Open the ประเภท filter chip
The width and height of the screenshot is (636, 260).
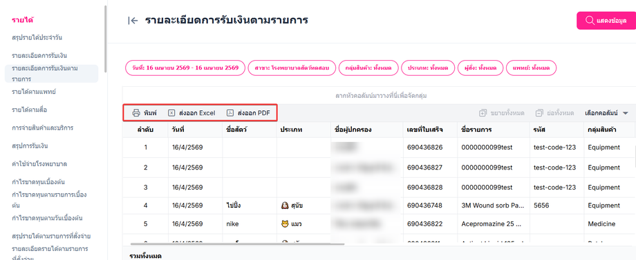[428, 68]
